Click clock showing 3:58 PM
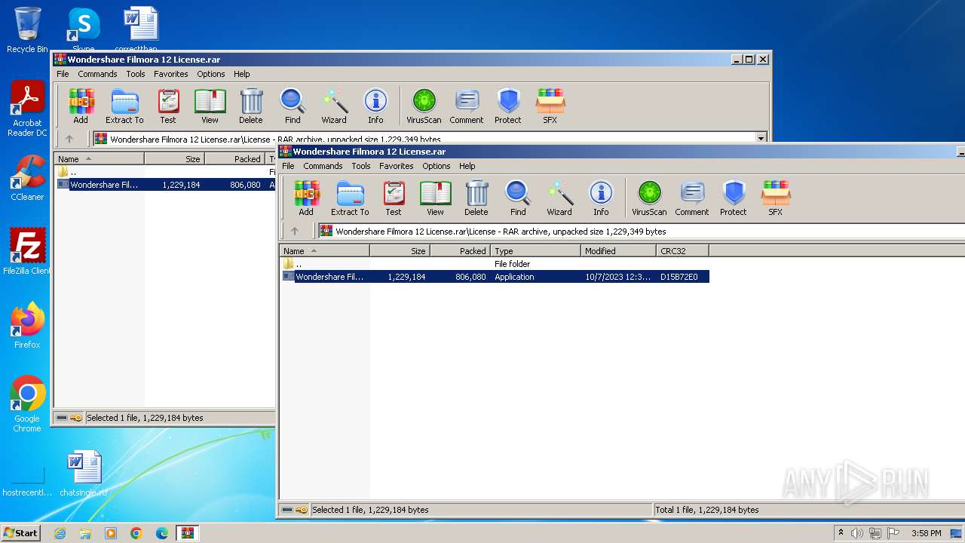This screenshot has height=543, width=965. [926, 533]
